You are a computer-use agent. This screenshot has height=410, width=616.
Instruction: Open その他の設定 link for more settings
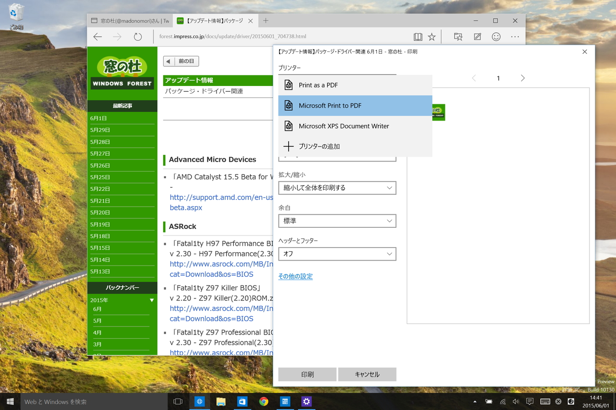[295, 276]
